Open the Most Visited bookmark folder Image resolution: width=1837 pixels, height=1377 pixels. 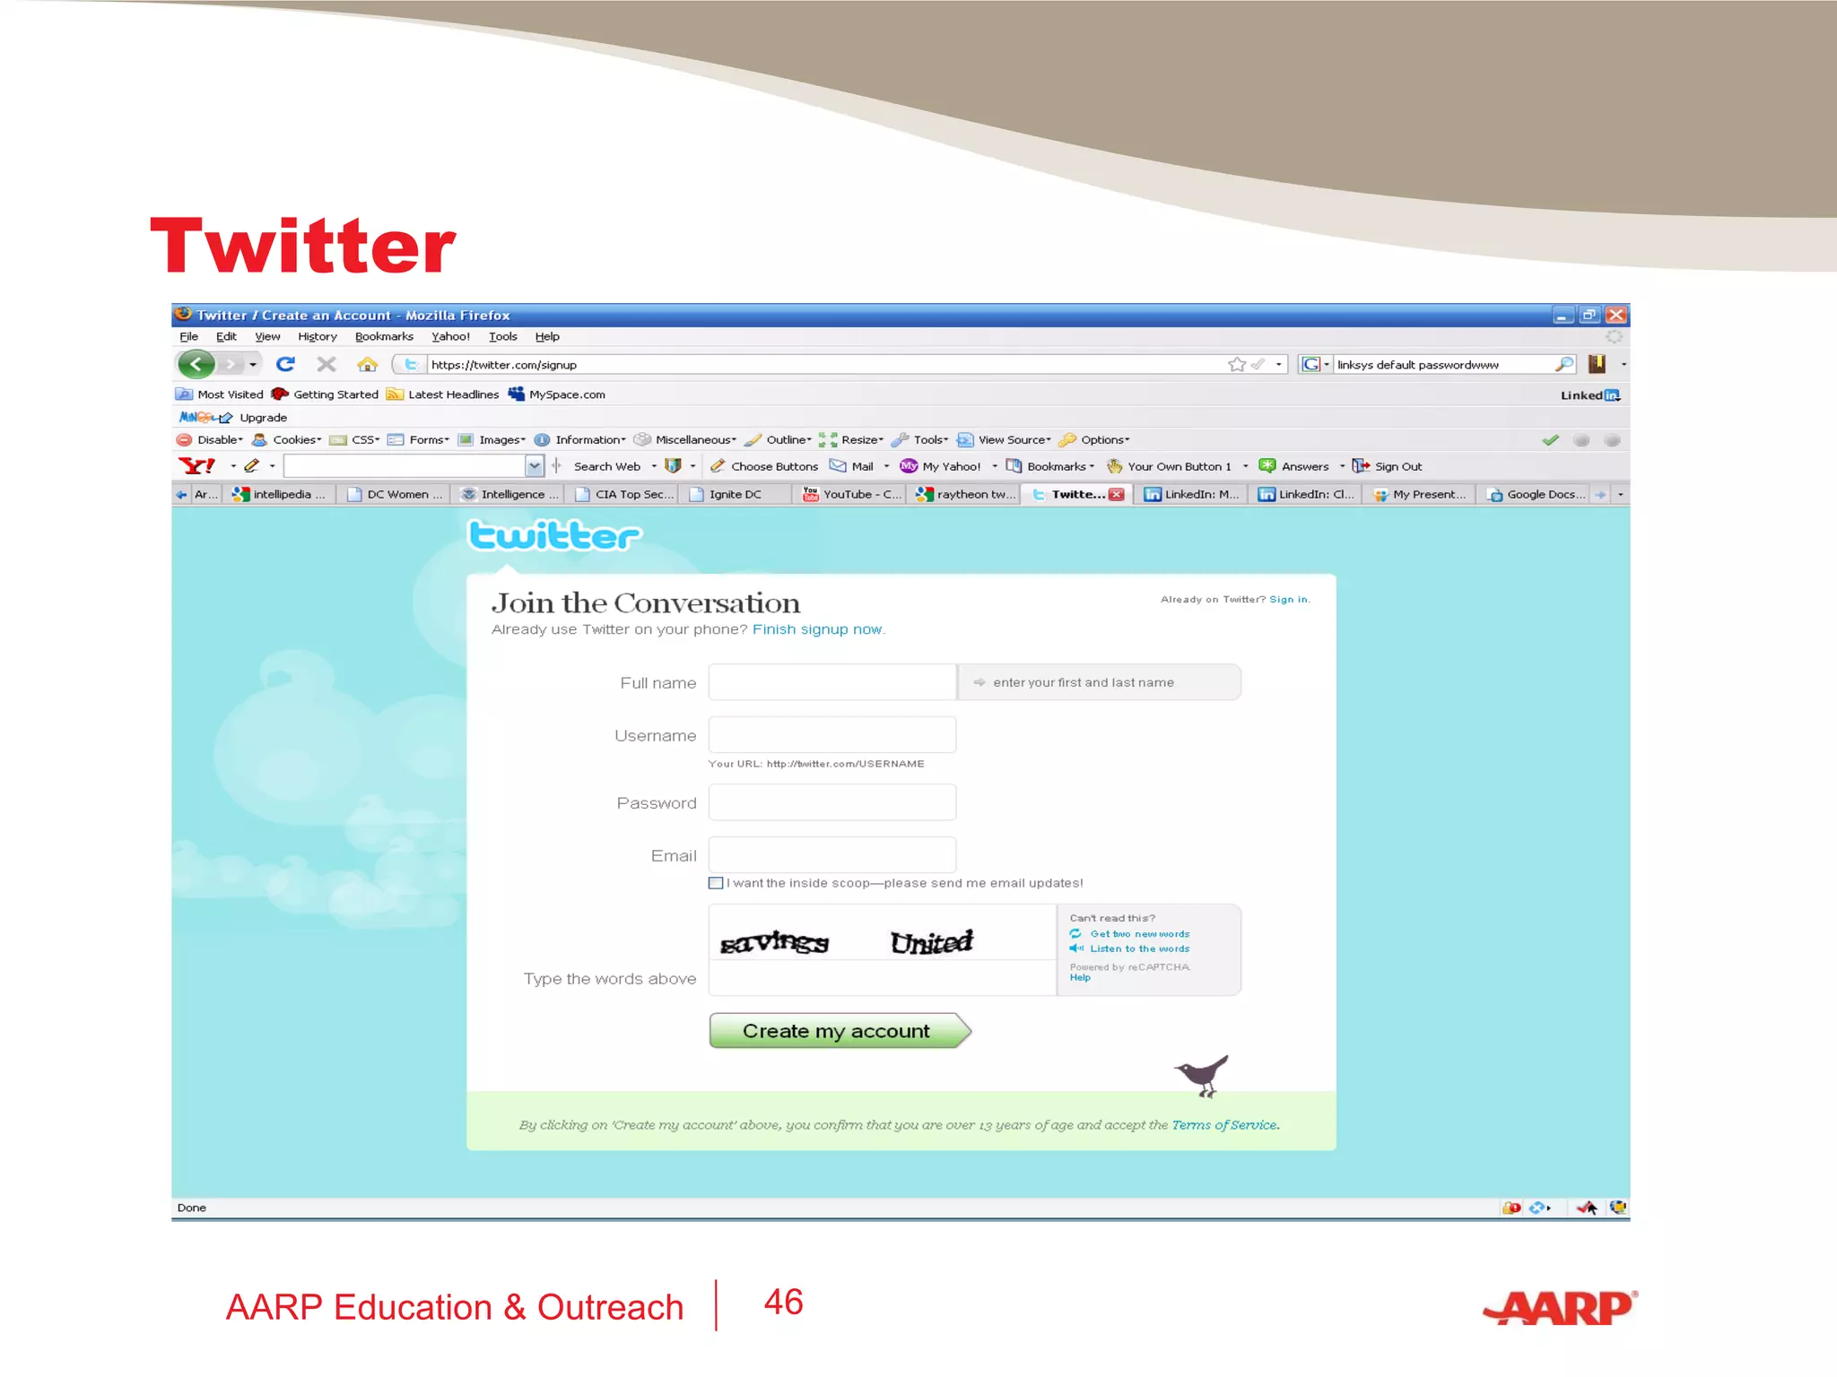click(x=220, y=394)
